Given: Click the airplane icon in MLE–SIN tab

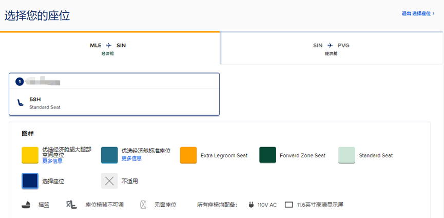Looking at the screenshot, I should (109, 45).
